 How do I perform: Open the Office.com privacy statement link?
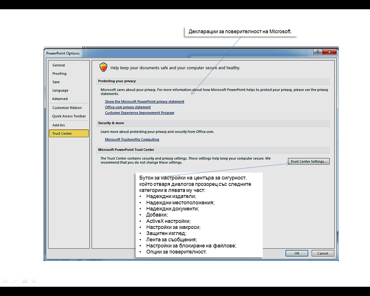128,107
